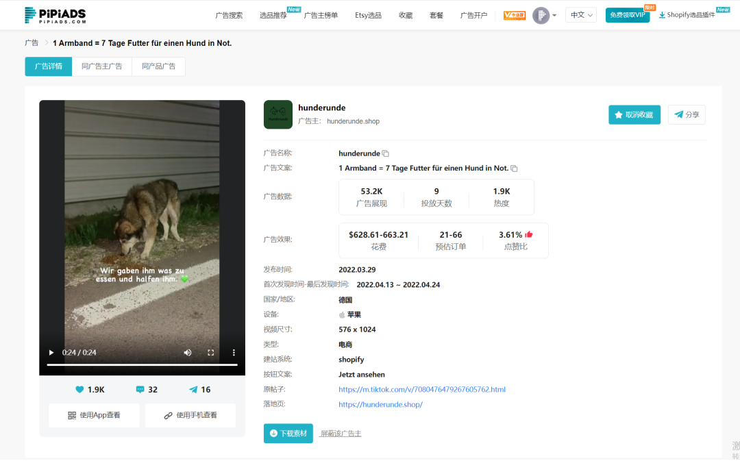This screenshot has height=461, width=740.
Task: Click the 广告 breadcrumb link
Action: point(32,43)
